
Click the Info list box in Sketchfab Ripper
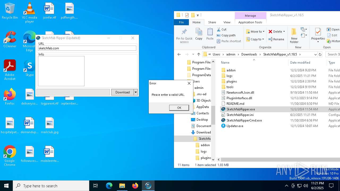[61, 71]
